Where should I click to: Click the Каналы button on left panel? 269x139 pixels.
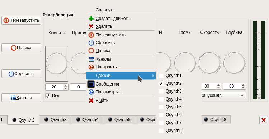point(21,98)
